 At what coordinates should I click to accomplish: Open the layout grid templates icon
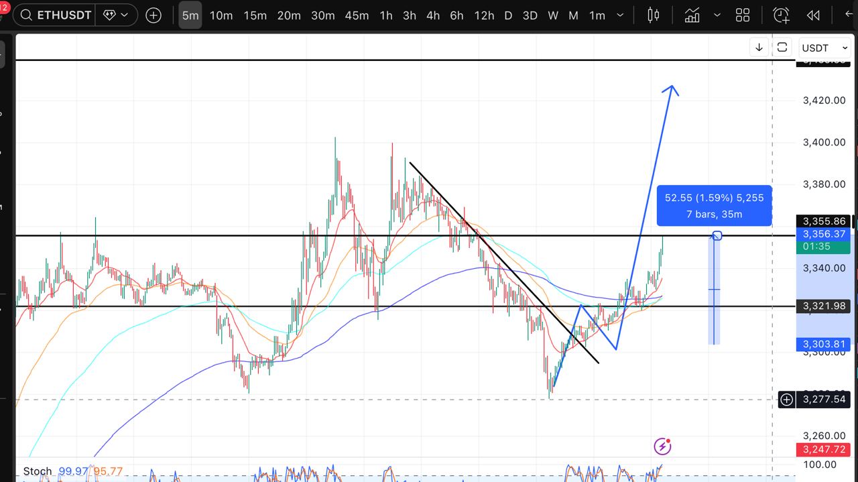pos(743,15)
